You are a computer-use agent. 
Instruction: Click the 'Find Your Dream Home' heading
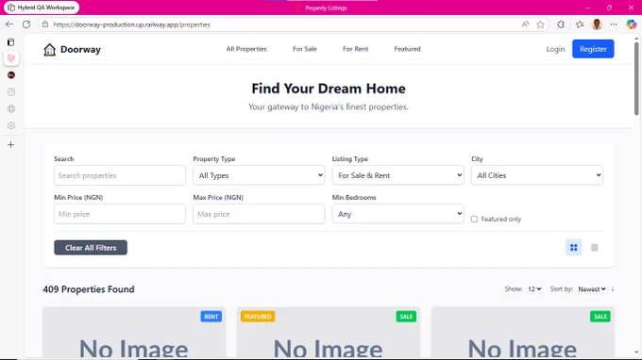point(329,89)
